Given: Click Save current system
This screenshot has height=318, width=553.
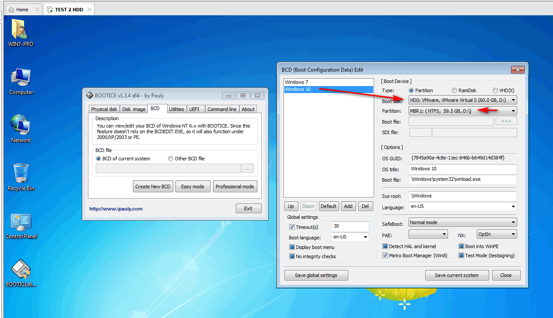Looking at the screenshot, I should (x=456, y=275).
